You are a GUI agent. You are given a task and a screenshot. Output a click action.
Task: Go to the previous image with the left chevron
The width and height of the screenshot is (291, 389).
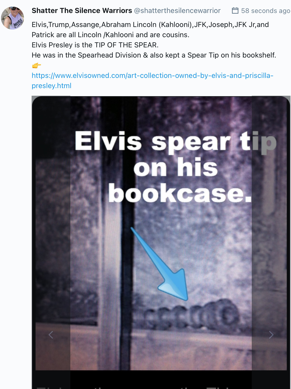(x=51, y=335)
